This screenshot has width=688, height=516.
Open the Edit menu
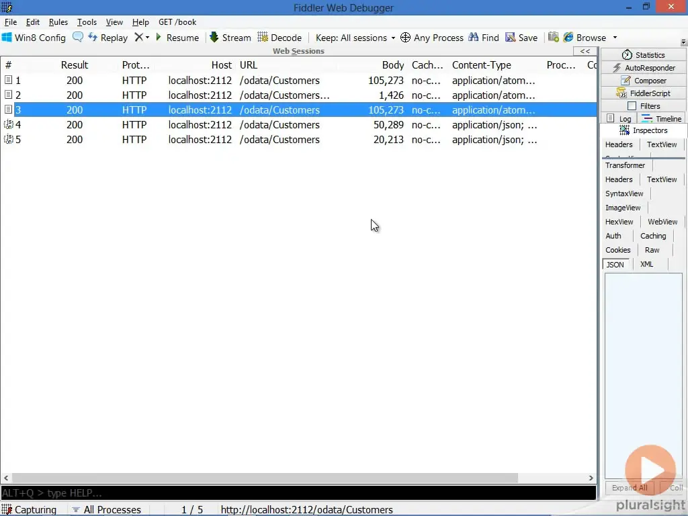coord(33,22)
